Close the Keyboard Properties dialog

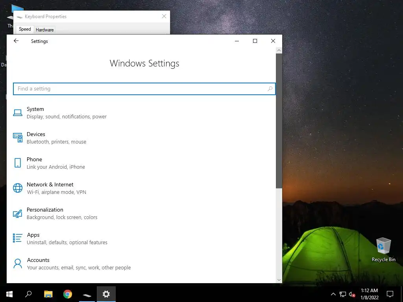(164, 16)
